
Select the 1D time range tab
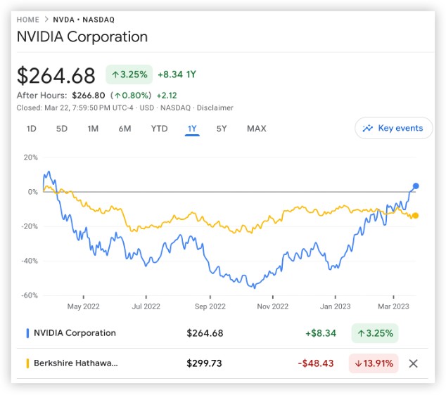pos(32,129)
